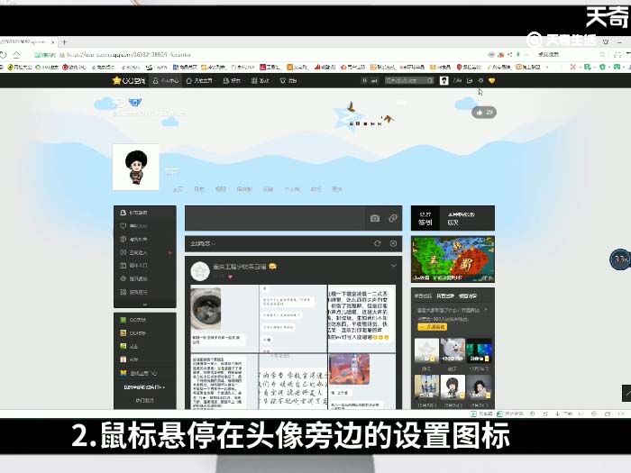Click the browser reload icon
The width and height of the screenshot is (631, 473).
click(x=4, y=54)
